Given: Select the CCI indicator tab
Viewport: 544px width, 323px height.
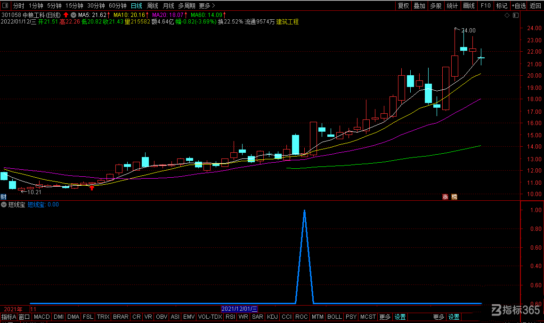Looking at the screenshot, I should pos(286,317).
